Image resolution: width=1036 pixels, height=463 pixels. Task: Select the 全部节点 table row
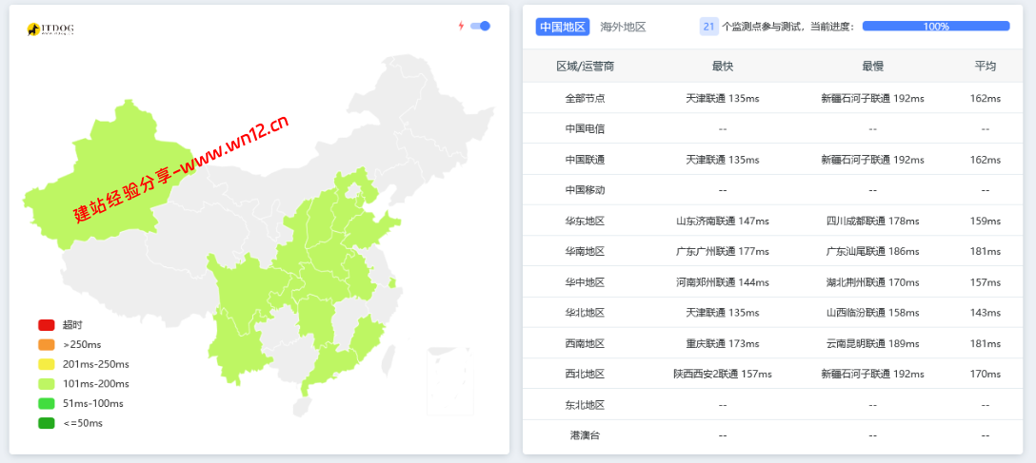point(772,98)
